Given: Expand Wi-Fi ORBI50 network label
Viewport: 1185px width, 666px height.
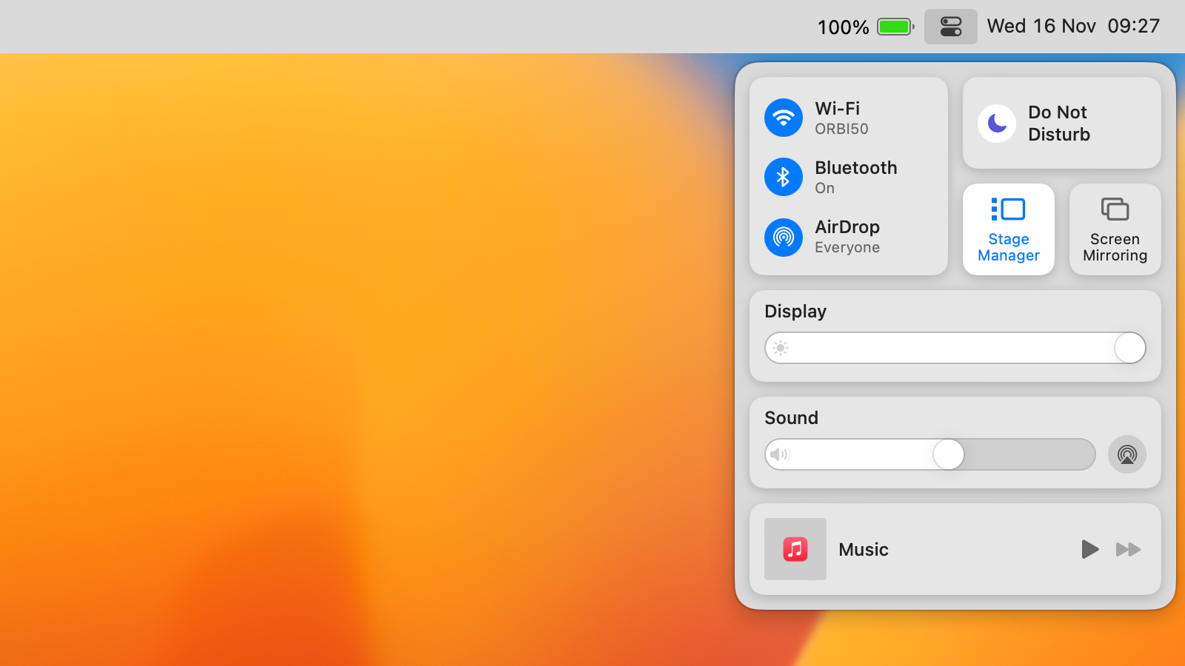Looking at the screenshot, I should (x=841, y=118).
